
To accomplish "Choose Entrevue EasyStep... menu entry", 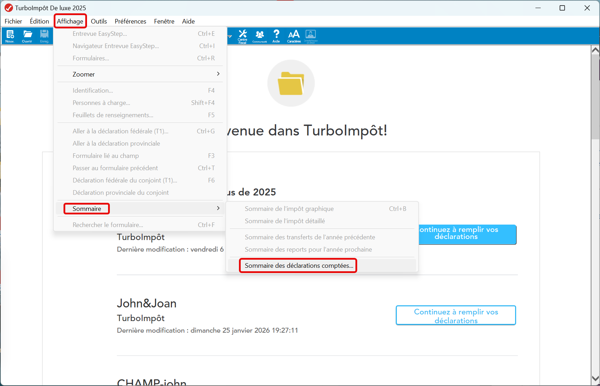I will click(x=140, y=34).
